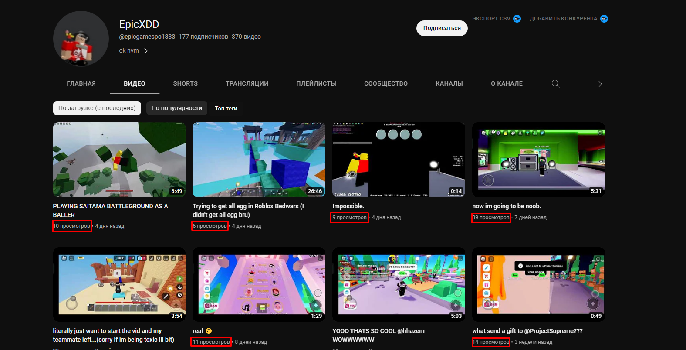Play the Impossible. video thumbnail
Image resolution: width=686 pixels, height=350 pixels.
point(399,160)
